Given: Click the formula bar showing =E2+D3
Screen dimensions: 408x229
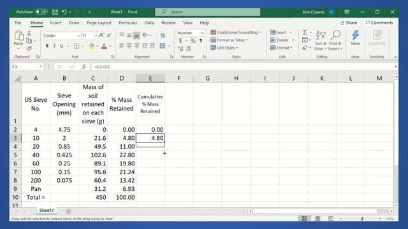Looking at the screenshot, I should coord(242,67).
